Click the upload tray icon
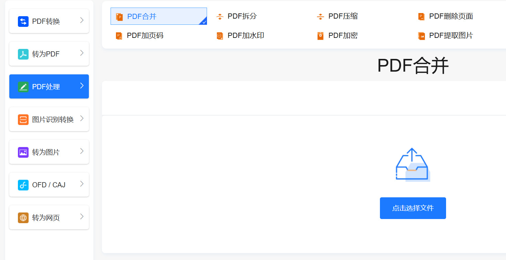Image resolution: width=506 pixels, height=260 pixels. [x=412, y=165]
